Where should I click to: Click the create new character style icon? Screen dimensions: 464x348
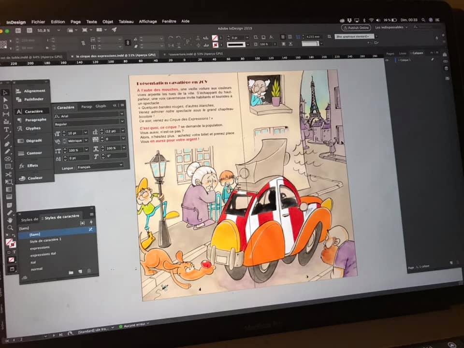80,271
